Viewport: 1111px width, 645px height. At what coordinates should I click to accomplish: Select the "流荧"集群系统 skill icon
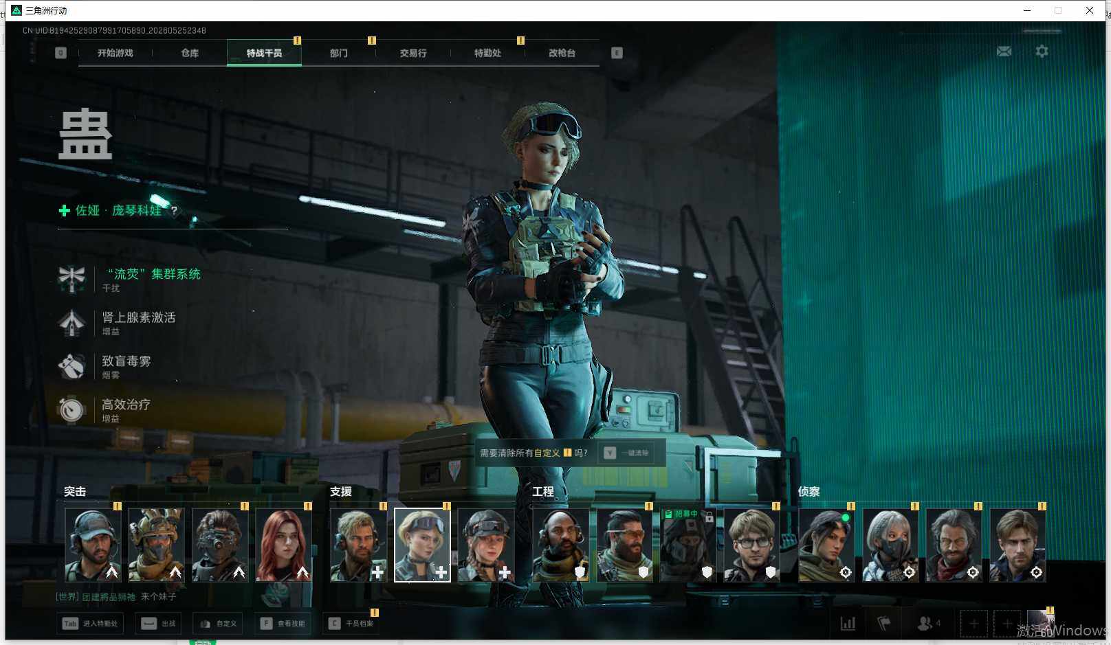[71, 279]
